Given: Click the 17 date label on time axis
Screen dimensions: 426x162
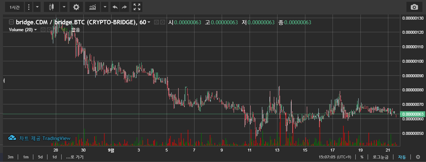Looking at the screenshot, I should tap(333, 150).
